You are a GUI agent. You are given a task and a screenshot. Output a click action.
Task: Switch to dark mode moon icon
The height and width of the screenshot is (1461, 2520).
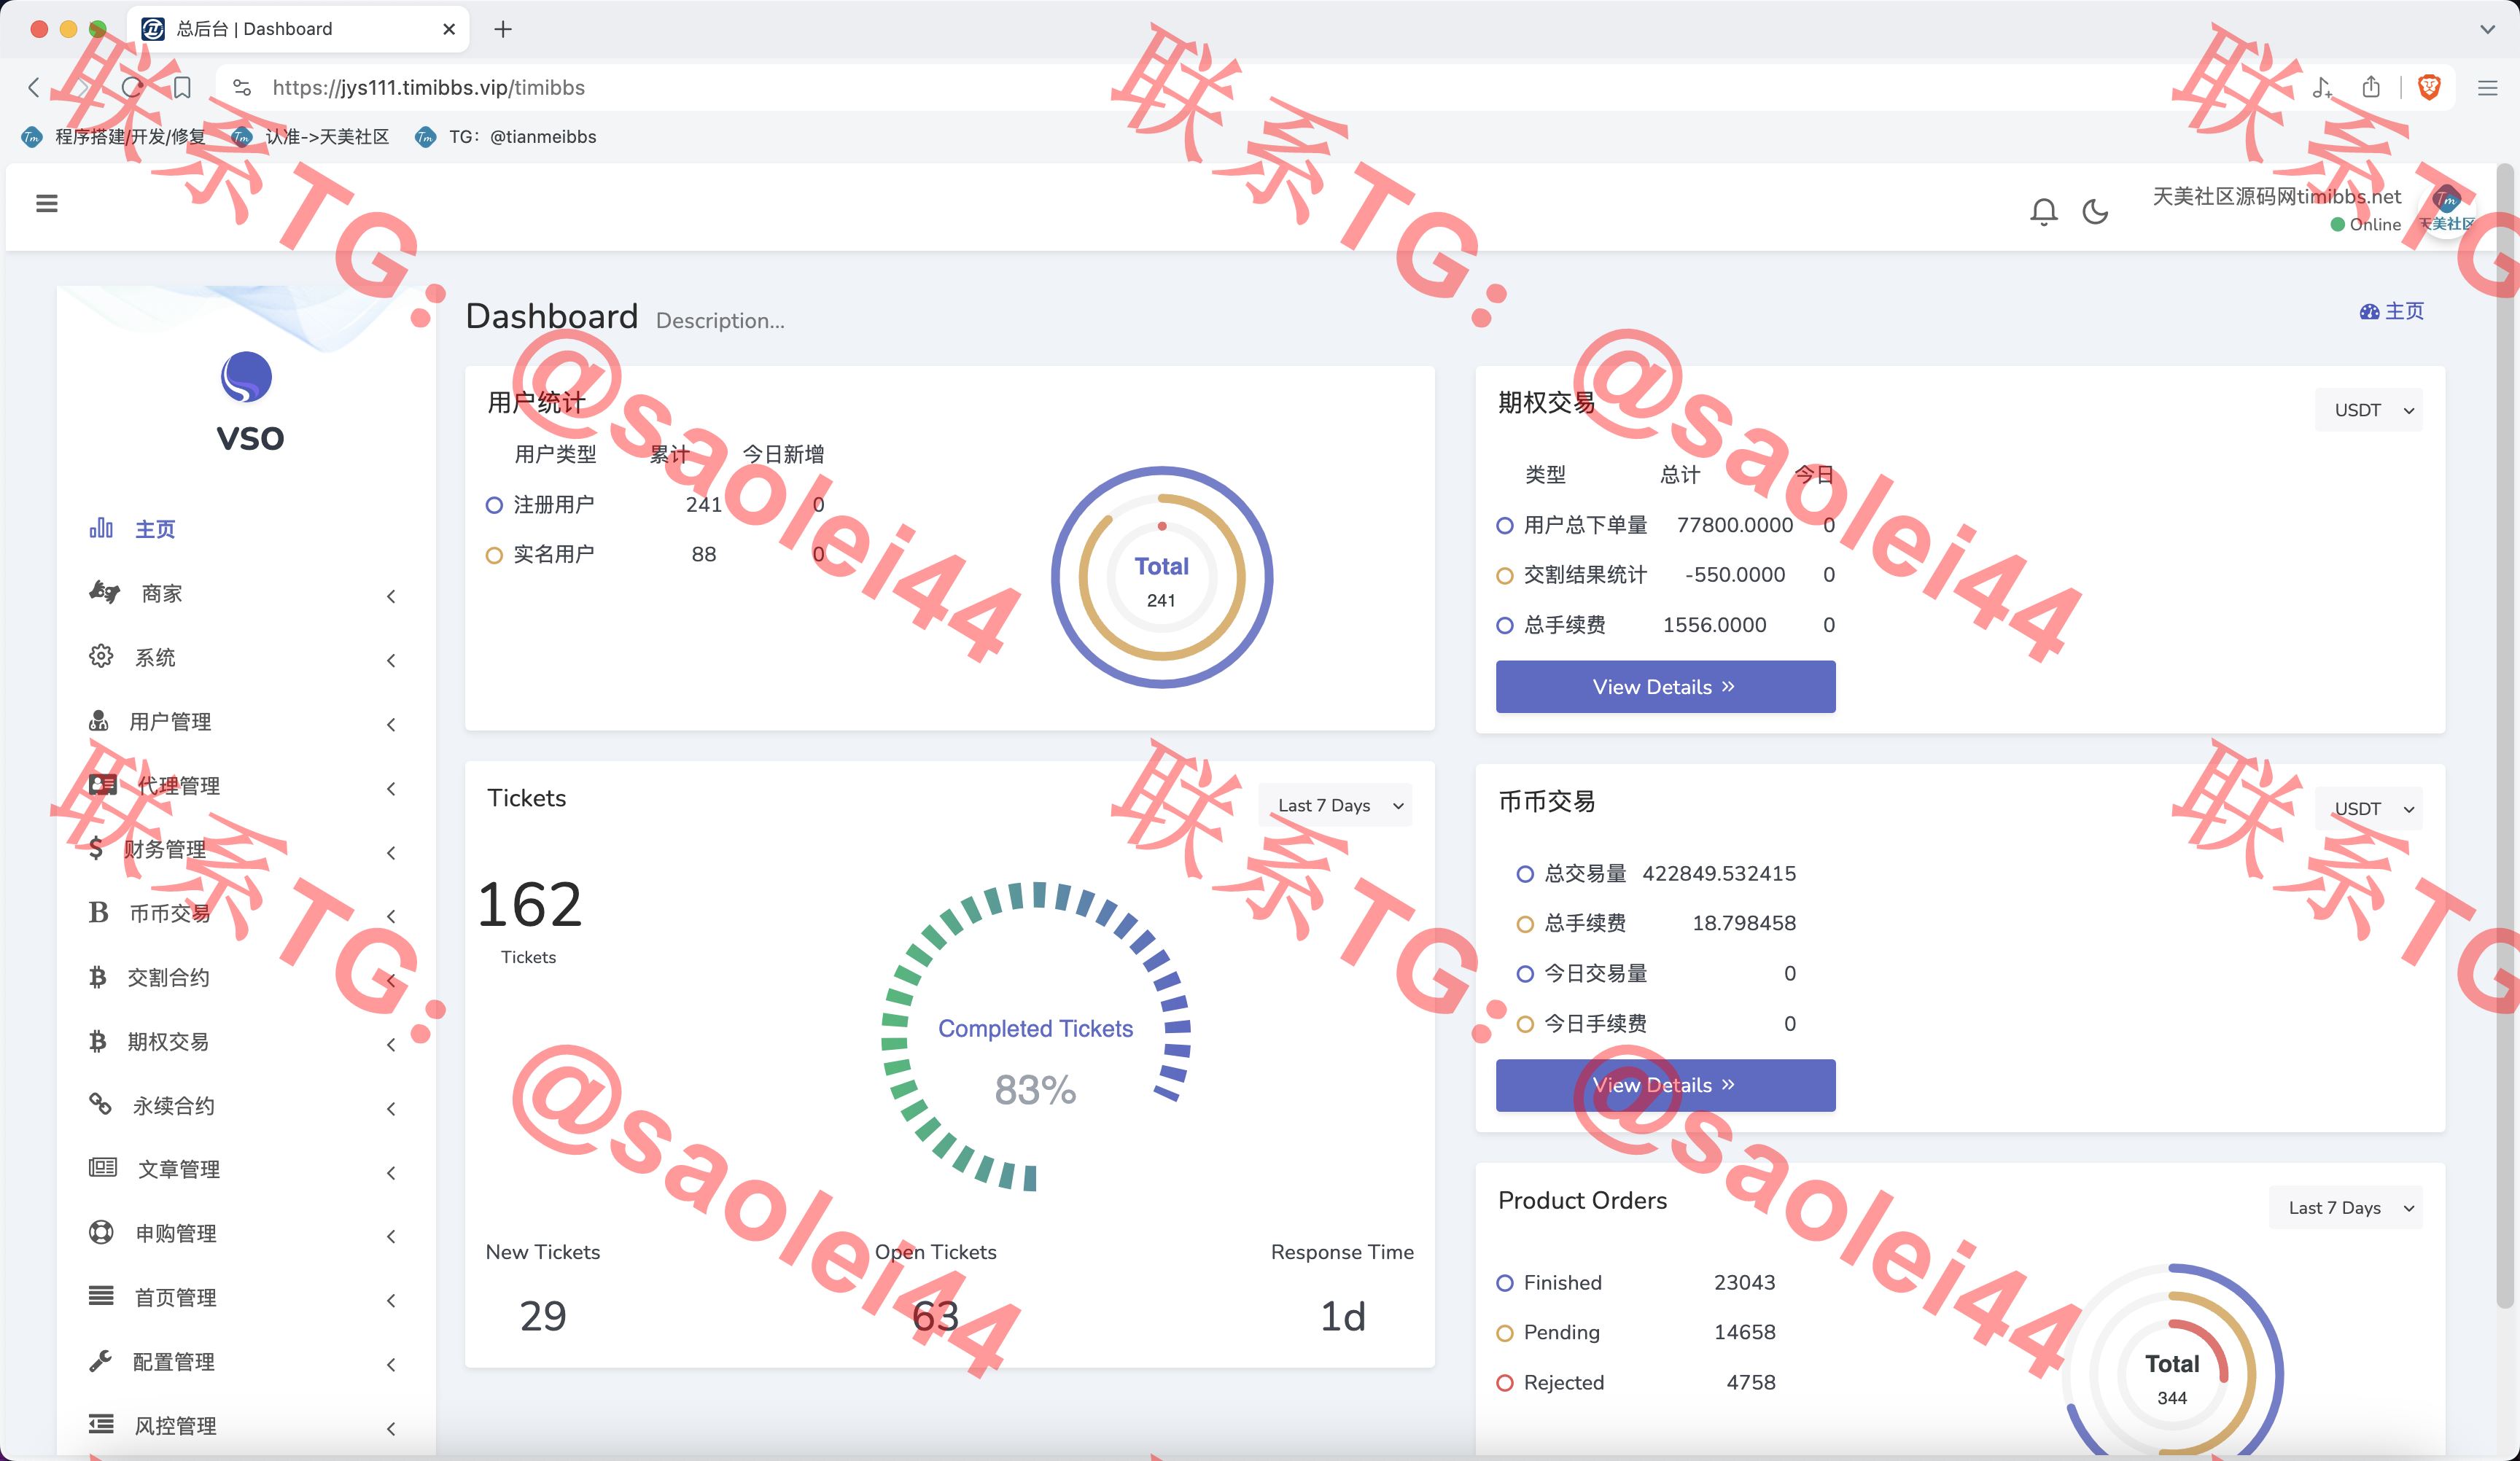click(x=2095, y=211)
